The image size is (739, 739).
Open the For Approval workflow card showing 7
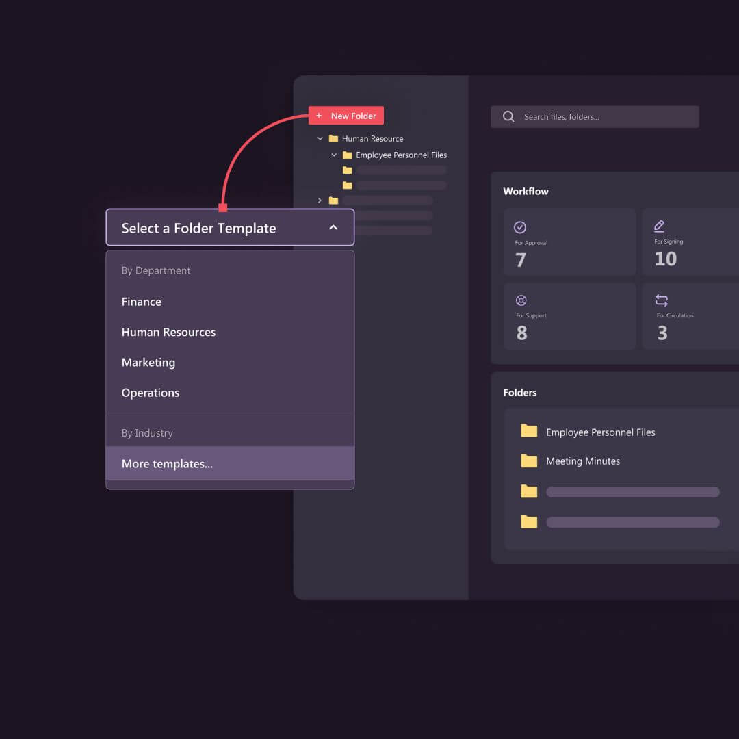coord(569,243)
